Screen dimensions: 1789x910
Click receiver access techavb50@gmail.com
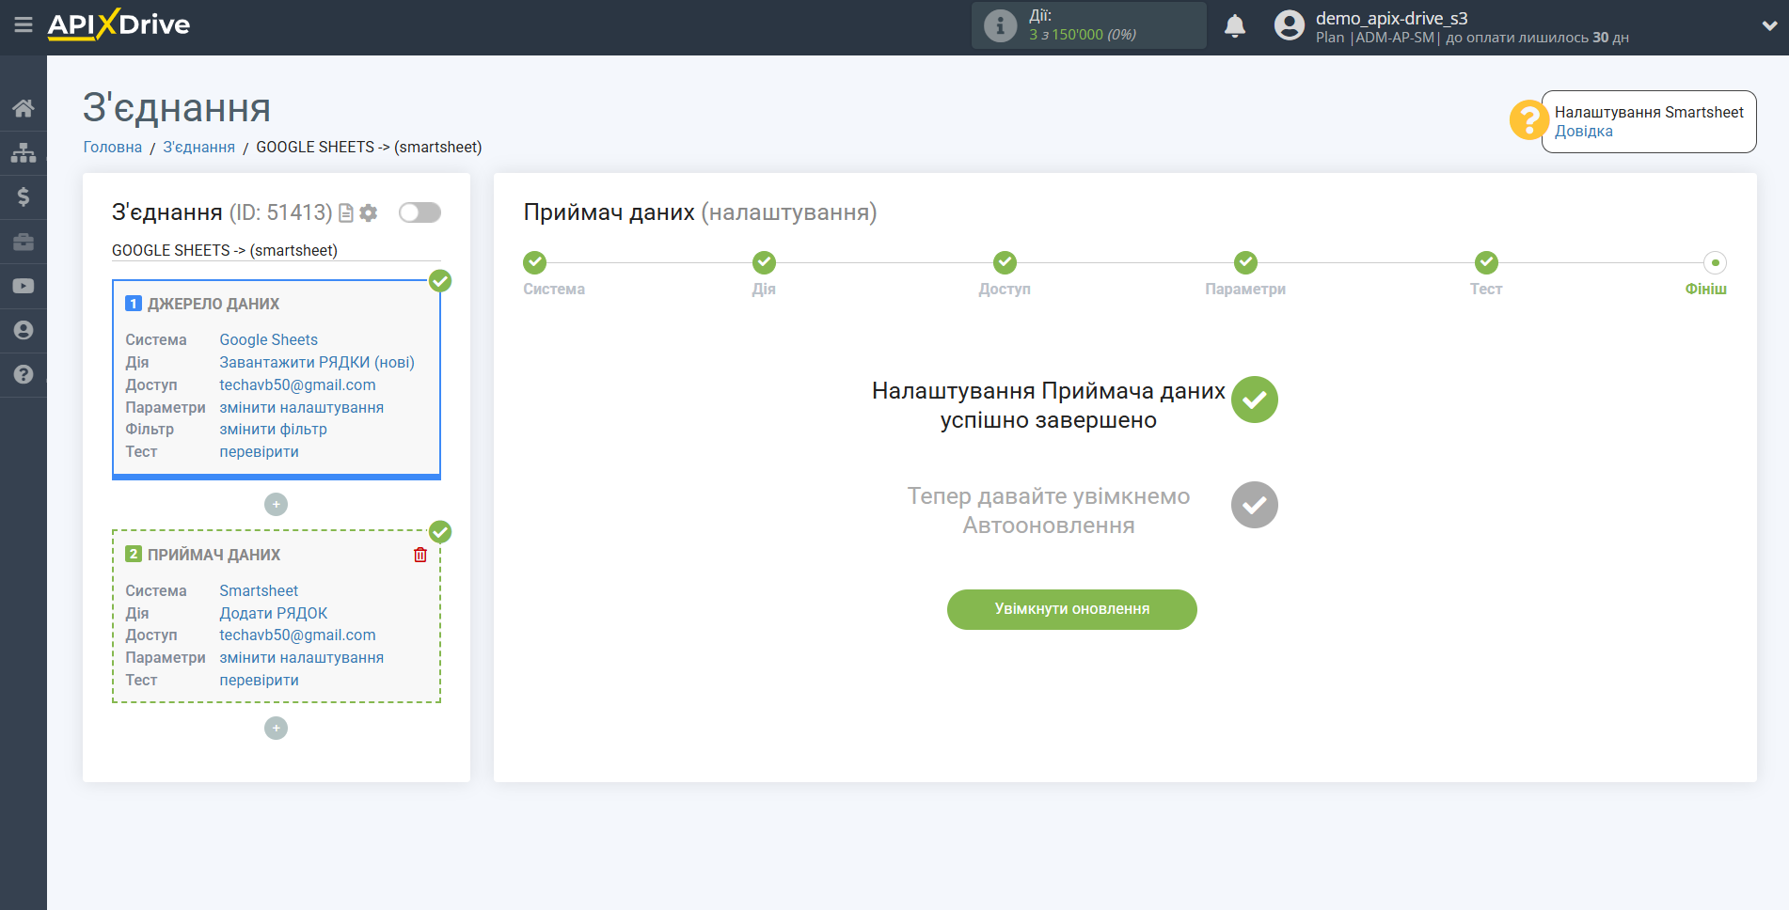(297, 635)
